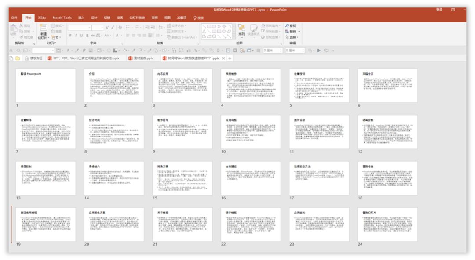The height and width of the screenshot is (260, 475).
Task: Toggle distributed text alignment
Action: pos(150,36)
